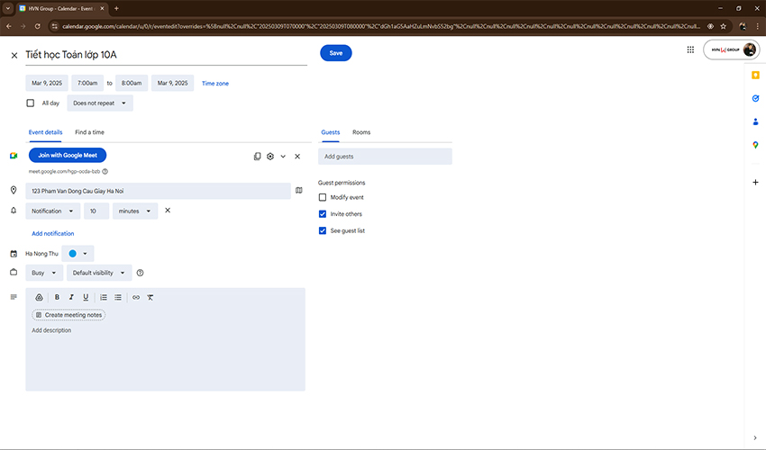Copy the Google Meet conferencing info
Screen dimensions: 766x450
click(257, 157)
